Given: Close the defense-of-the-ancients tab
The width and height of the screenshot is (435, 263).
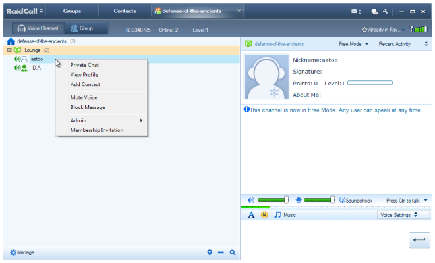Looking at the screenshot, I should [x=239, y=11].
